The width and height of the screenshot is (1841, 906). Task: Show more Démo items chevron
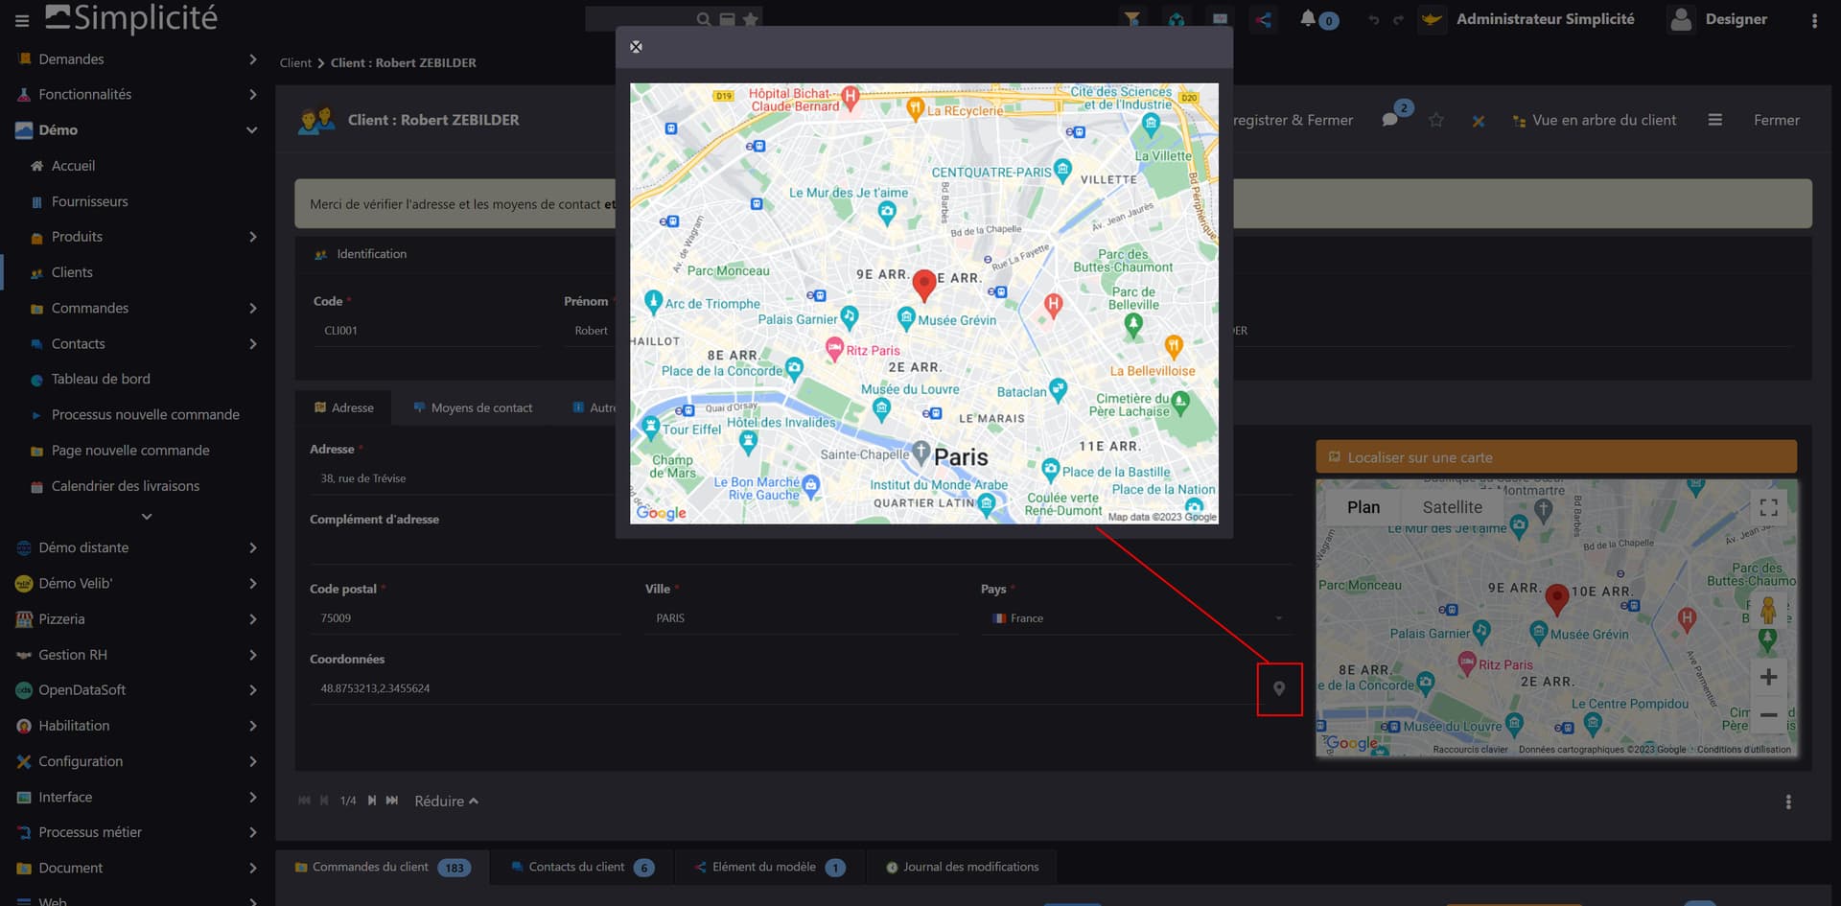pyautogui.click(x=147, y=517)
